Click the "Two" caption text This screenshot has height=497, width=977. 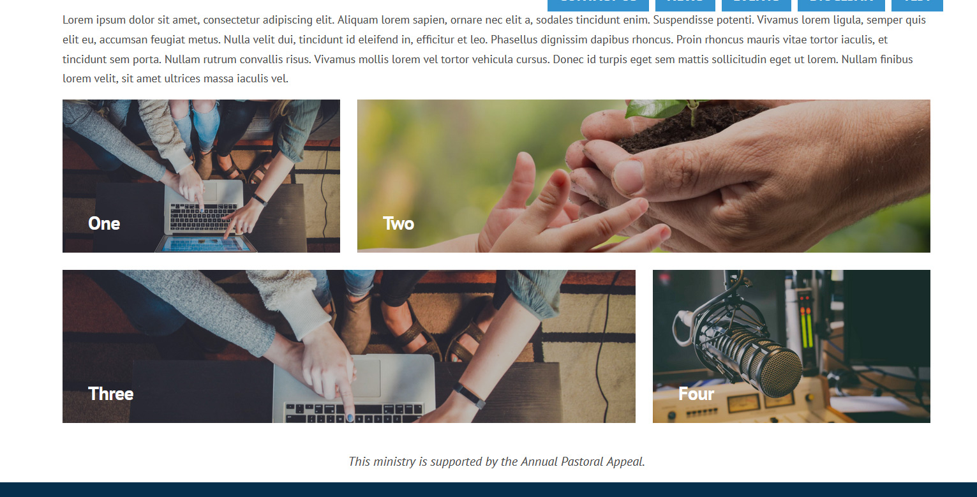(398, 223)
